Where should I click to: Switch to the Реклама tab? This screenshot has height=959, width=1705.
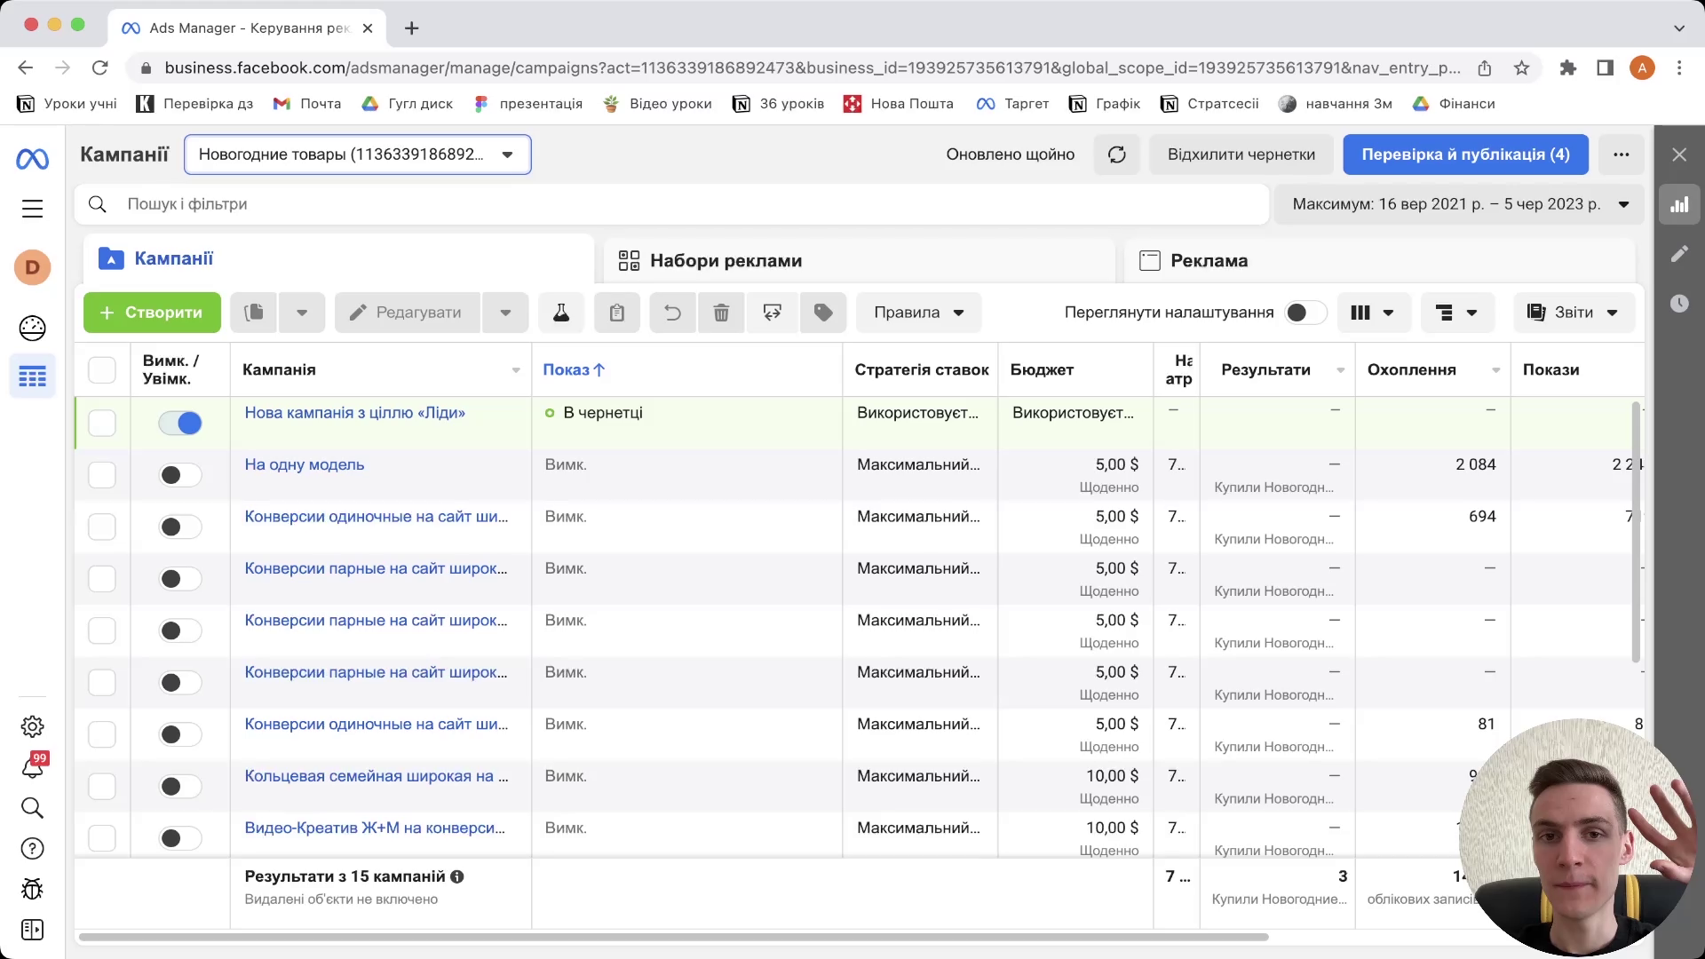coord(1379,260)
